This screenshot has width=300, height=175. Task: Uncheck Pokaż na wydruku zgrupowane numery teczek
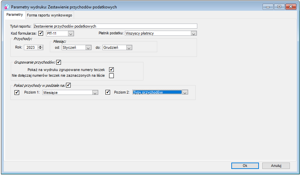pos(111,70)
